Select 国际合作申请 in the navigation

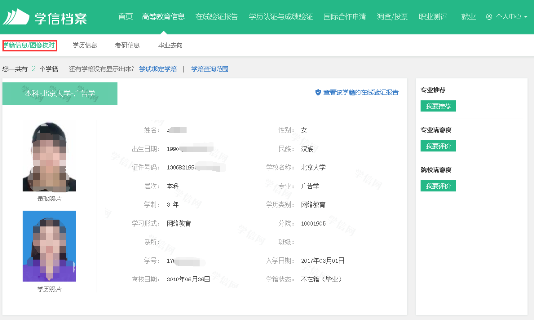pyautogui.click(x=345, y=17)
